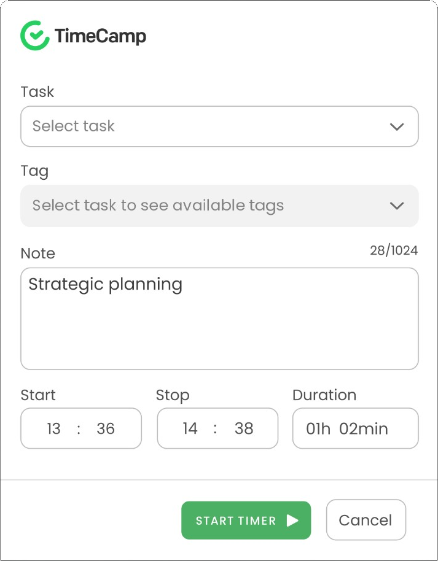The height and width of the screenshot is (561, 438).
Task: Click the TimeCamp wordmark text
Action: (100, 36)
